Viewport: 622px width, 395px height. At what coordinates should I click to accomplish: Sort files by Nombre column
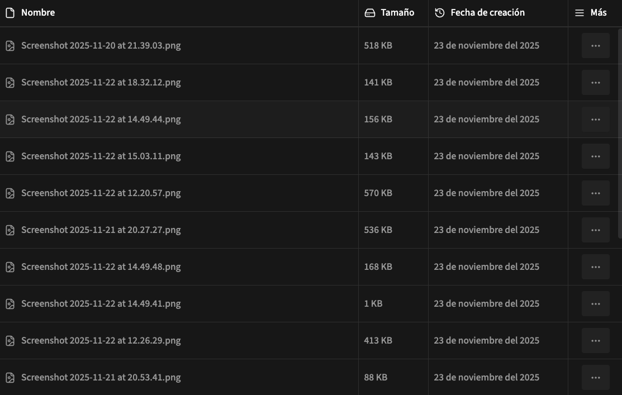click(38, 13)
